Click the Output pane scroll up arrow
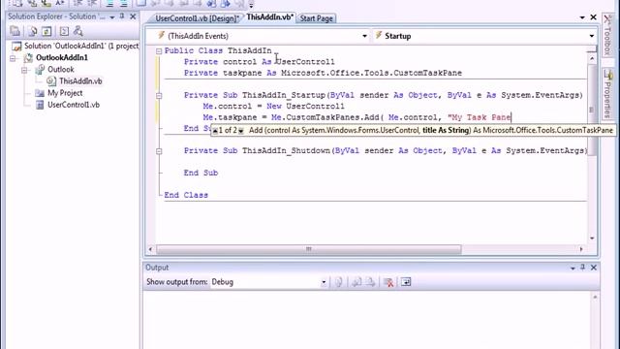Screen dimensions: 620x349 (595, 297)
